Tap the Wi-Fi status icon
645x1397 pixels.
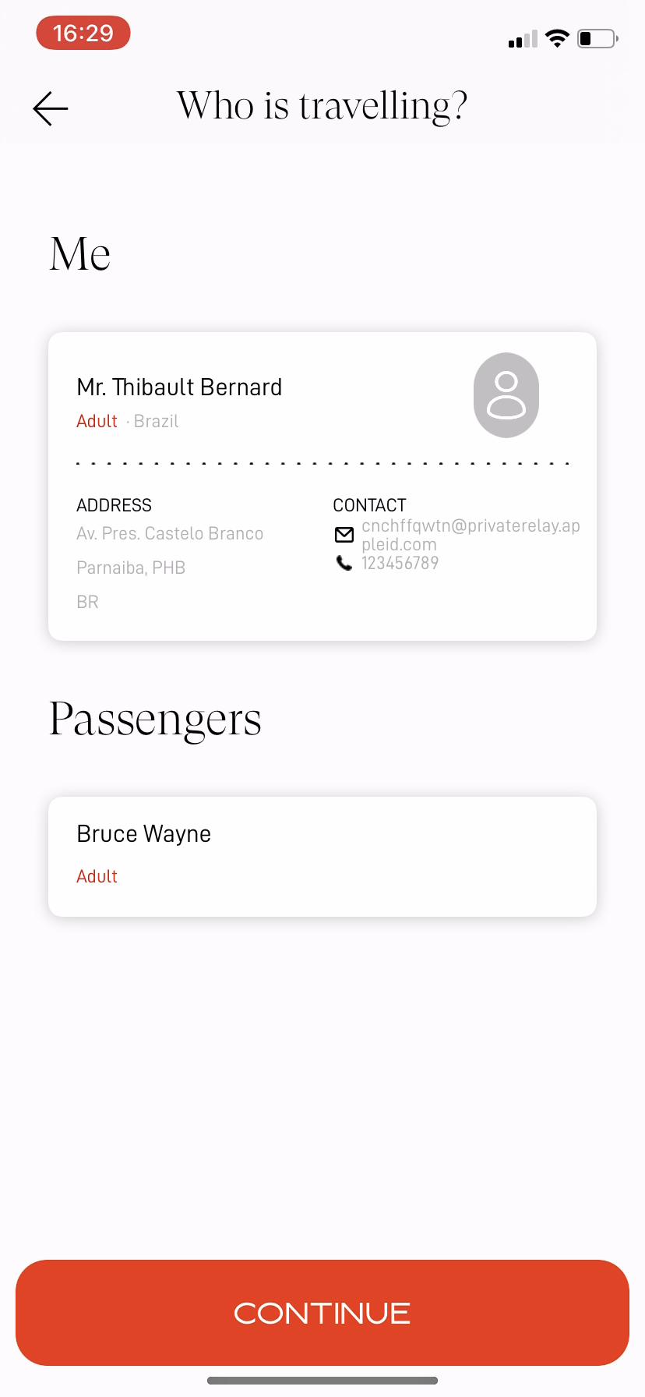click(557, 38)
